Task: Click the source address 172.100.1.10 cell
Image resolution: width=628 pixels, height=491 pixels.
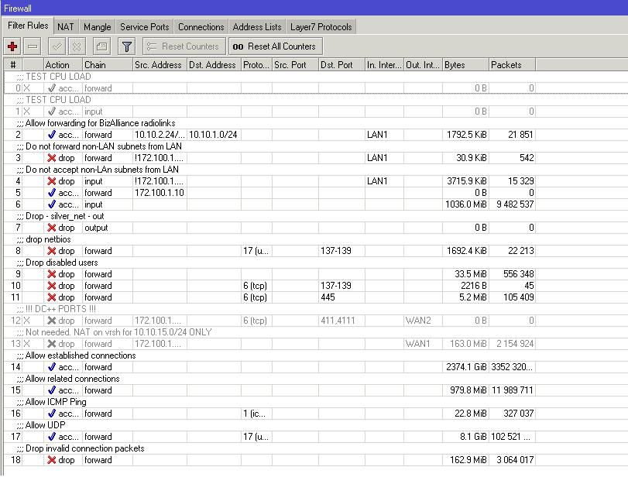Action: click(x=160, y=193)
